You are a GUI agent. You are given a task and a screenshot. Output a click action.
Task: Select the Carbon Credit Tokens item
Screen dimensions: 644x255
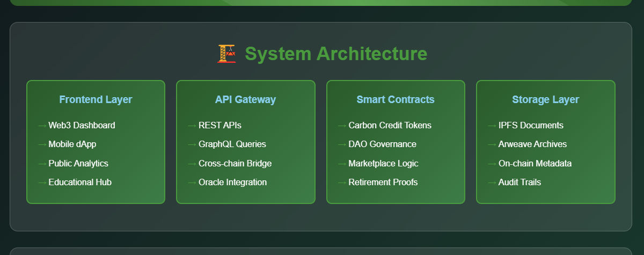[390, 125]
